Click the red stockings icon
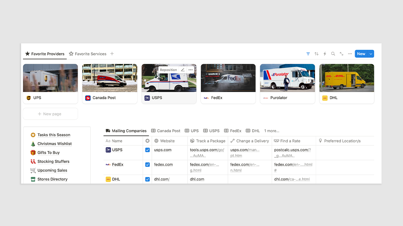 tap(33, 161)
